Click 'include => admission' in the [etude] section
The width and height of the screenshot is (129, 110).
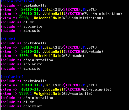click(21, 69)
